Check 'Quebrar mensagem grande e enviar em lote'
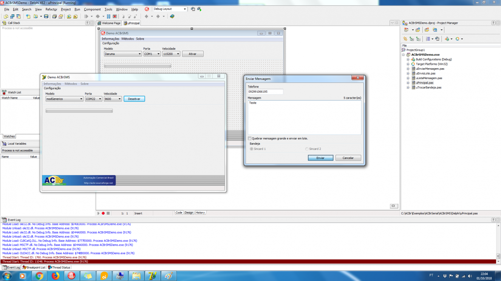The image size is (501, 281). (250, 138)
